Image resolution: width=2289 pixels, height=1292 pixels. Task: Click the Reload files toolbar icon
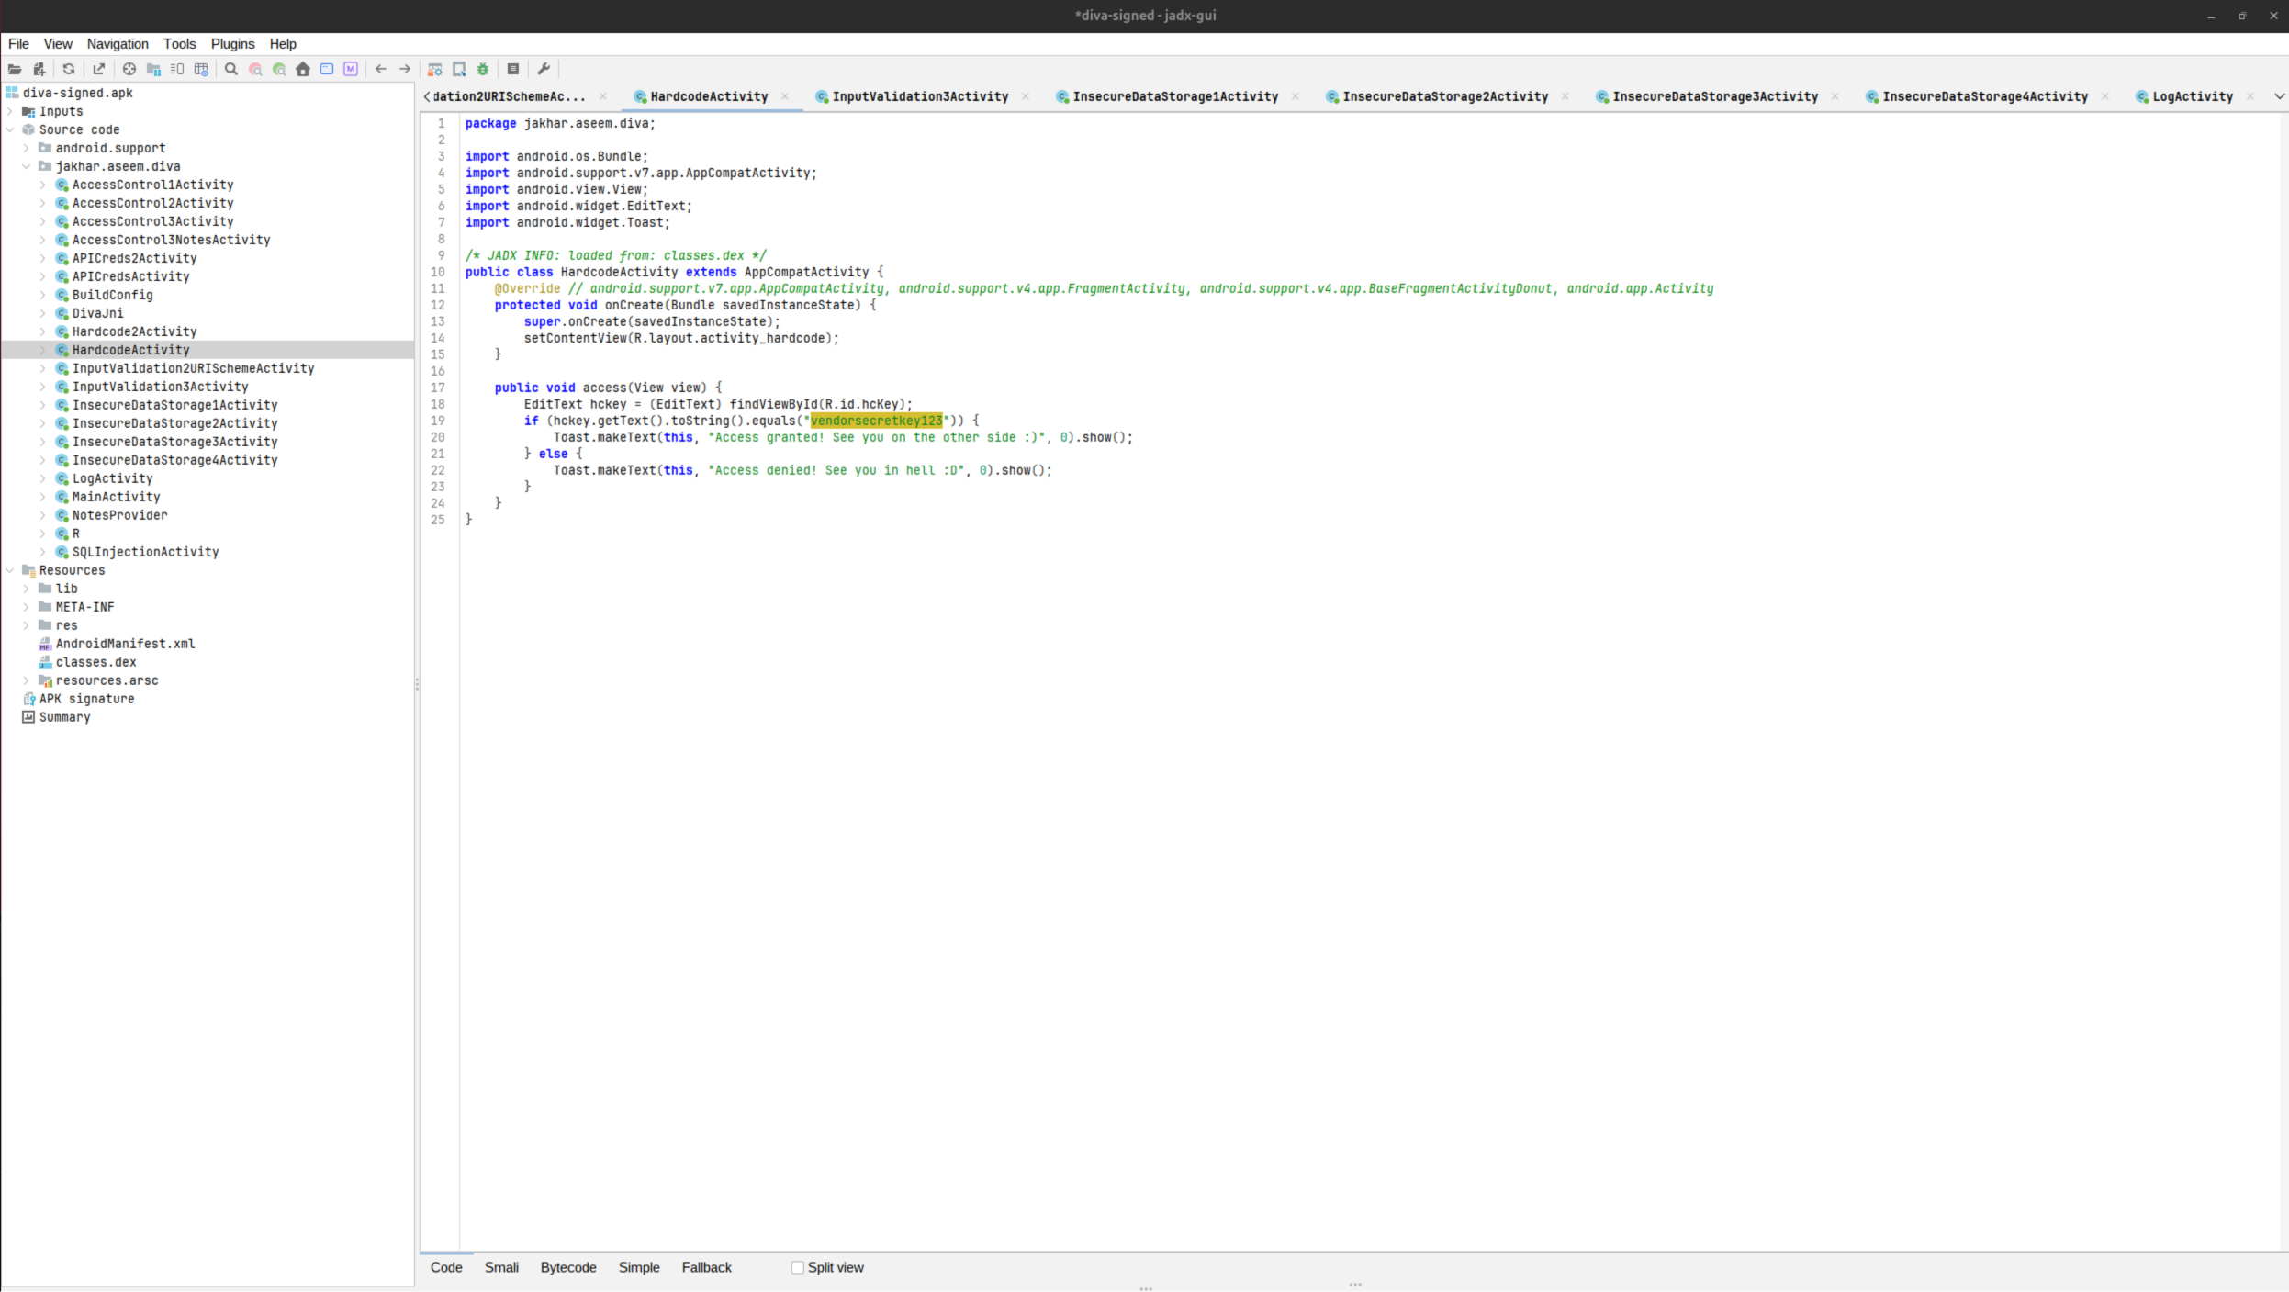(69, 69)
